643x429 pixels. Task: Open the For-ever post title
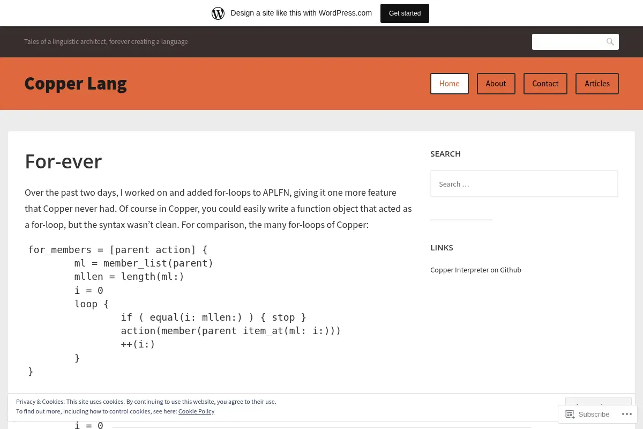pyautogui.click(x=63, y=161)
